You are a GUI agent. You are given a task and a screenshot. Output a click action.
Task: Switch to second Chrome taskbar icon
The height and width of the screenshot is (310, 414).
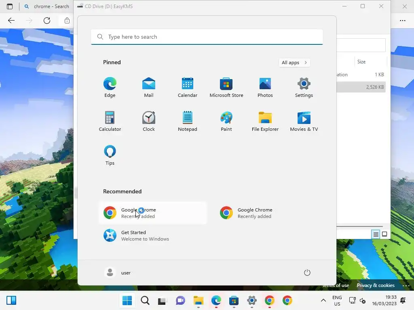click(287, 300)
